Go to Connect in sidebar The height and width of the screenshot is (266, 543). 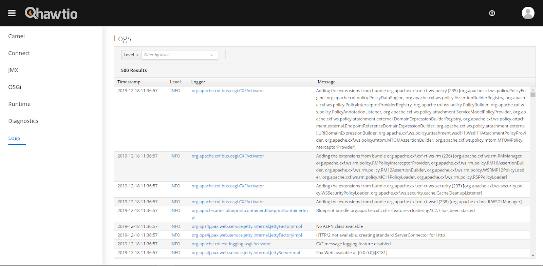[x=19, y=53]
